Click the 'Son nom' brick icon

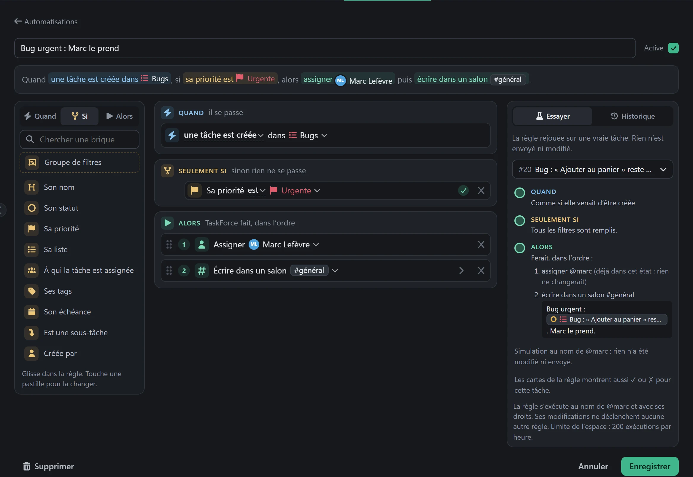[31, 187]
